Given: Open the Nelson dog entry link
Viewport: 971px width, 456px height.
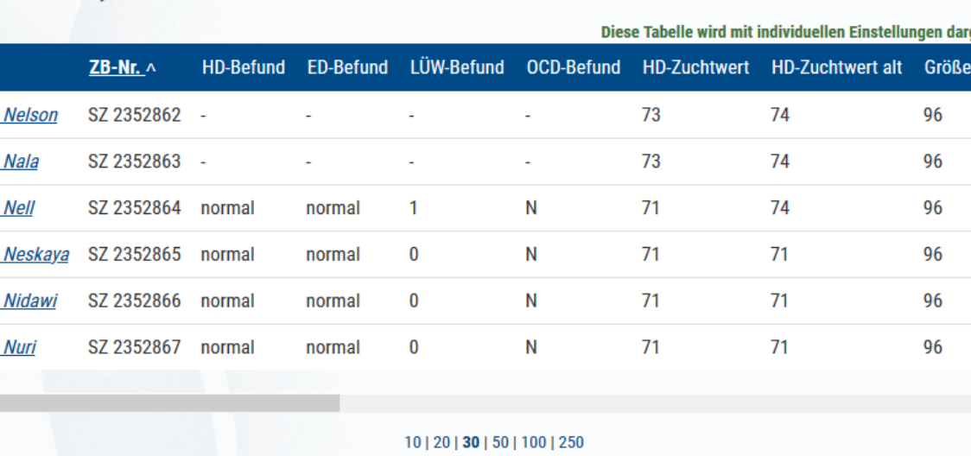Looking at the screenshot, I should coord(30,115).
